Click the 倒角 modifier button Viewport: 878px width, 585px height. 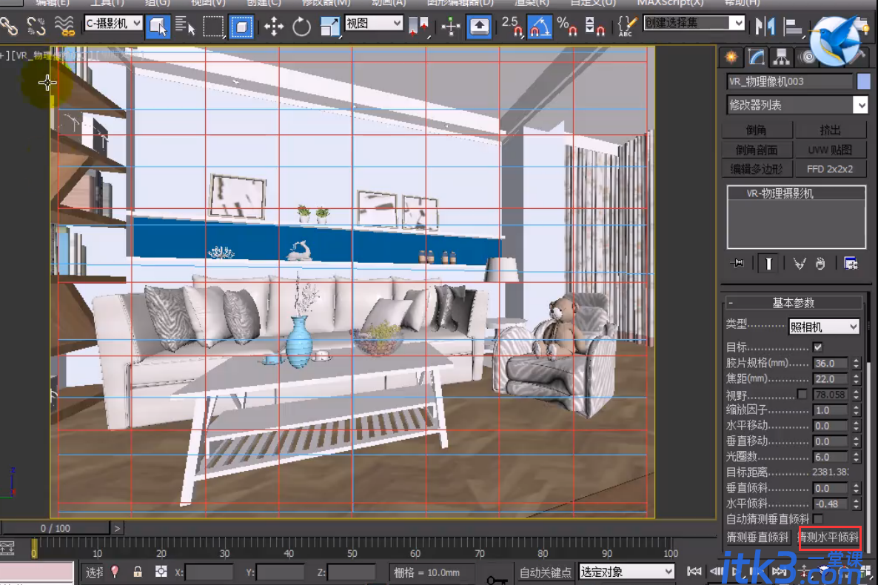(757, 130)
